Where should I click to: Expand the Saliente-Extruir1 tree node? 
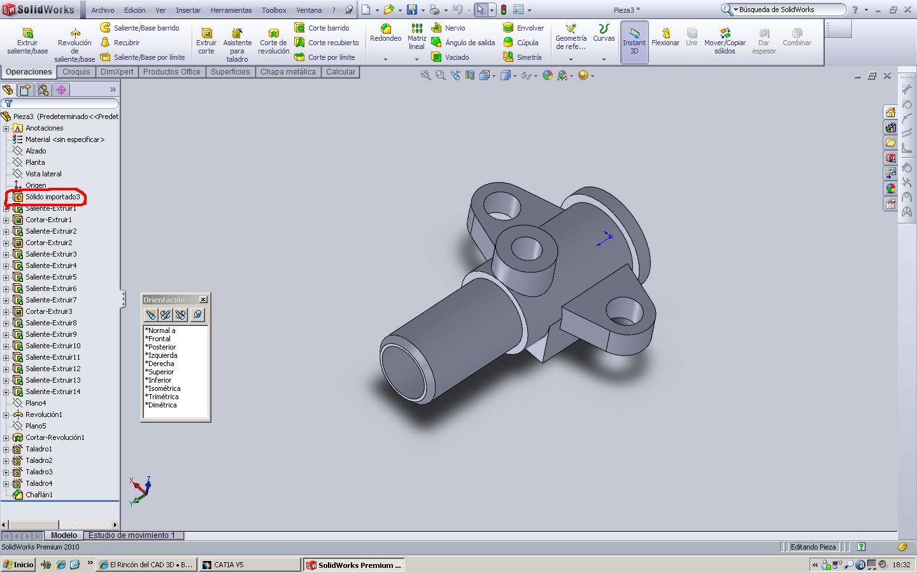6,209
